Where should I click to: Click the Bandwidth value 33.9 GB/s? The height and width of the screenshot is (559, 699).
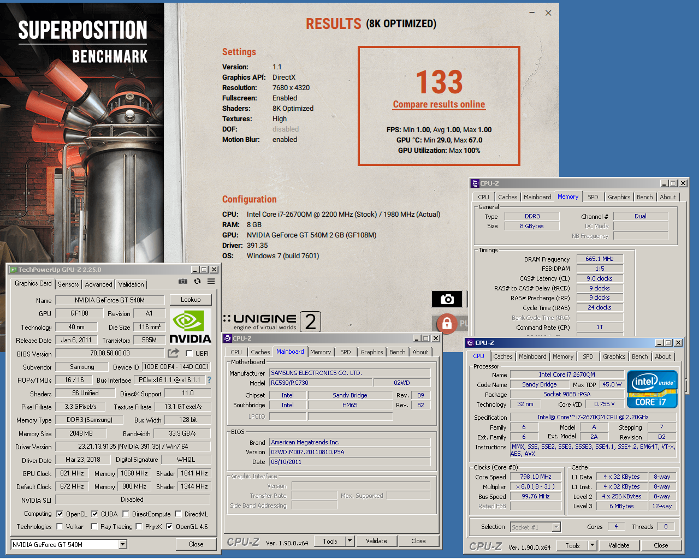pyautogui.click(x=182, y=433)
